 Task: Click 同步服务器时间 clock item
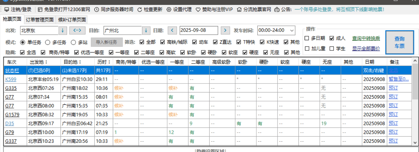[x=114, y=10]
